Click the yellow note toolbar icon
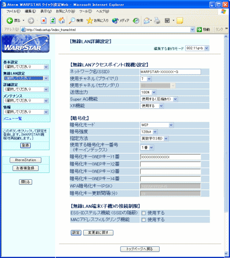 click(x=180, y=21)
